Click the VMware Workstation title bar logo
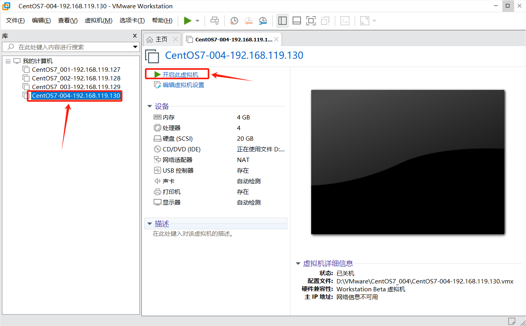 [6, 6]
